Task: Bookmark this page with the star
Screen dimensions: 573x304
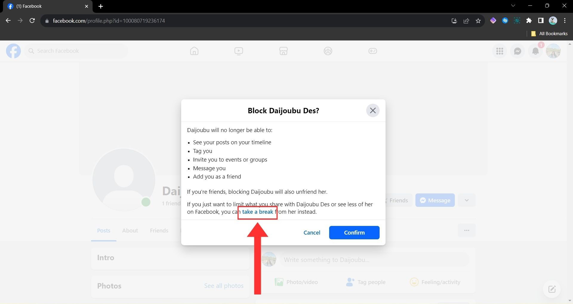Action: pos(478,21)
